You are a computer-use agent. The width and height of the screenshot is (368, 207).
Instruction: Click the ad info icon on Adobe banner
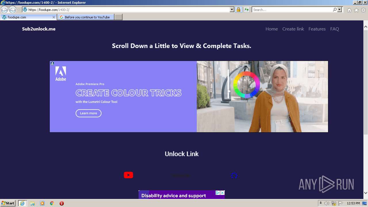point(52,64)
